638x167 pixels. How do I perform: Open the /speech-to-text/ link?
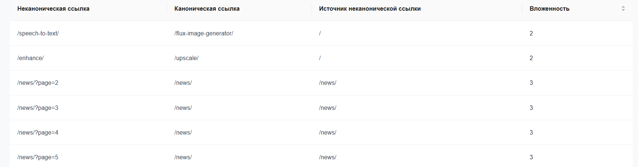click(38, 33)
